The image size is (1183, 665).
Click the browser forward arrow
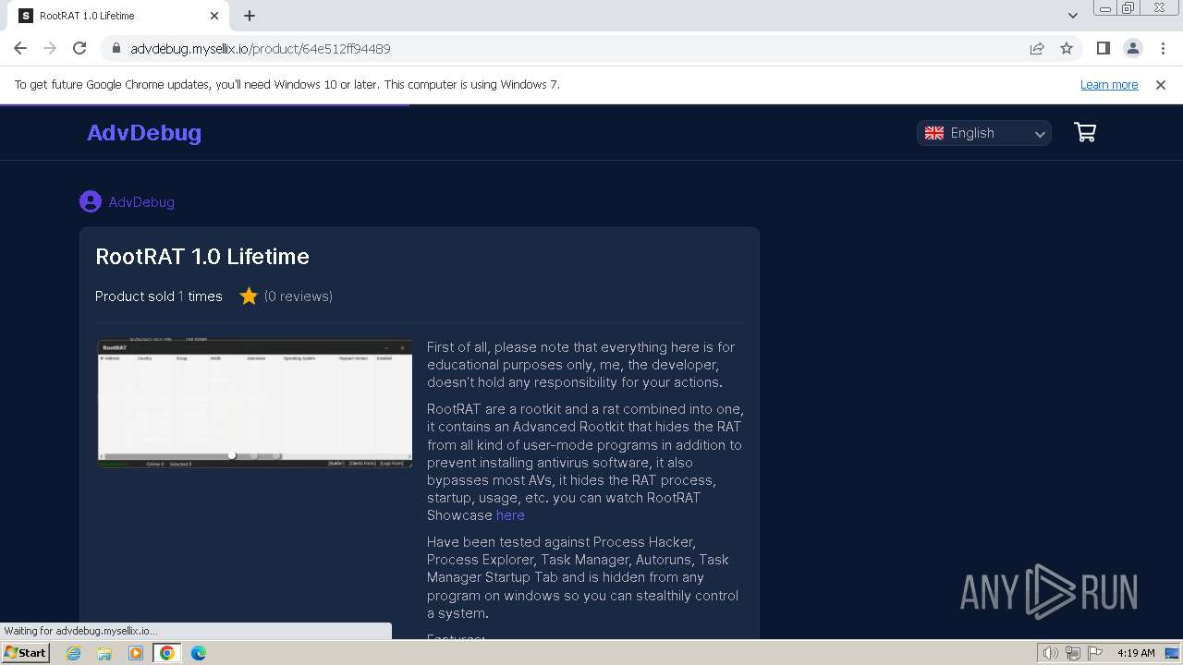50,48
